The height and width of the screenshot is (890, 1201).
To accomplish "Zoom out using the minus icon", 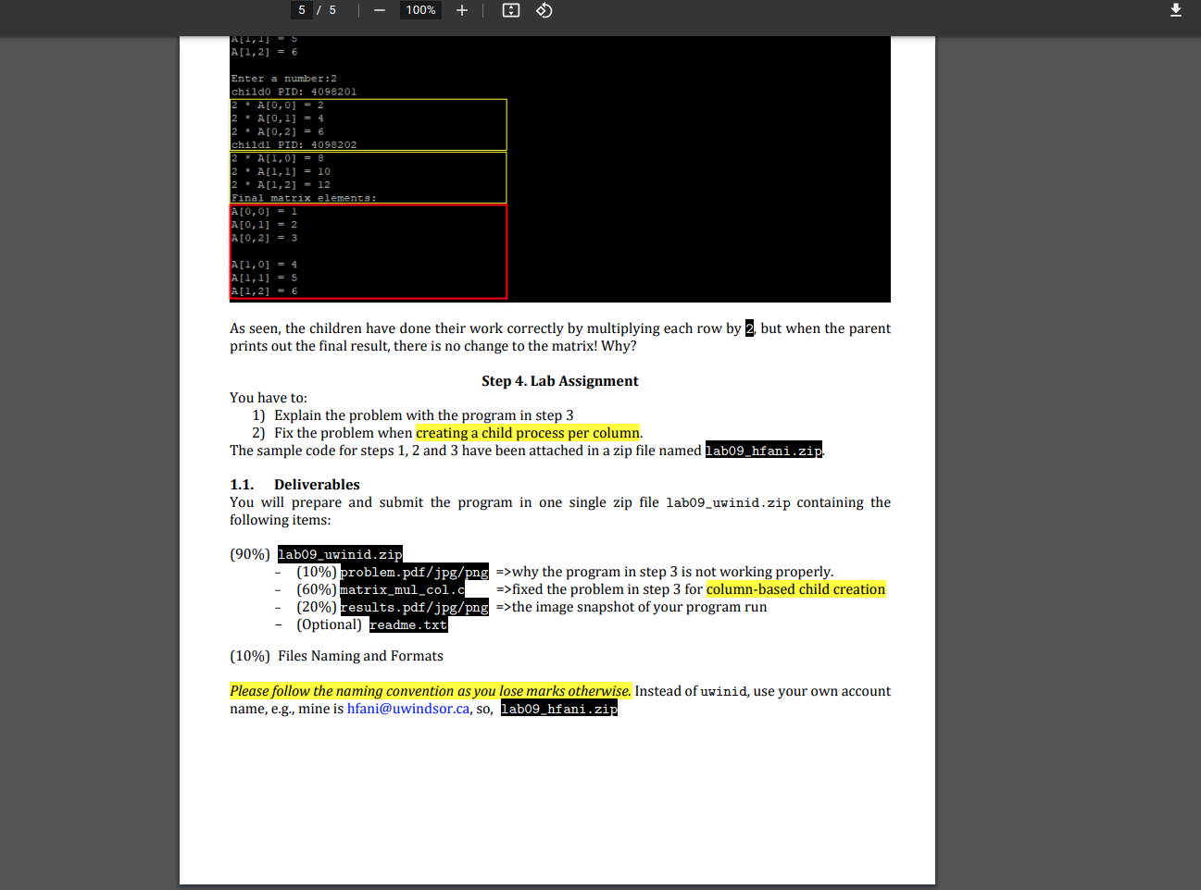I will [379, 10].
